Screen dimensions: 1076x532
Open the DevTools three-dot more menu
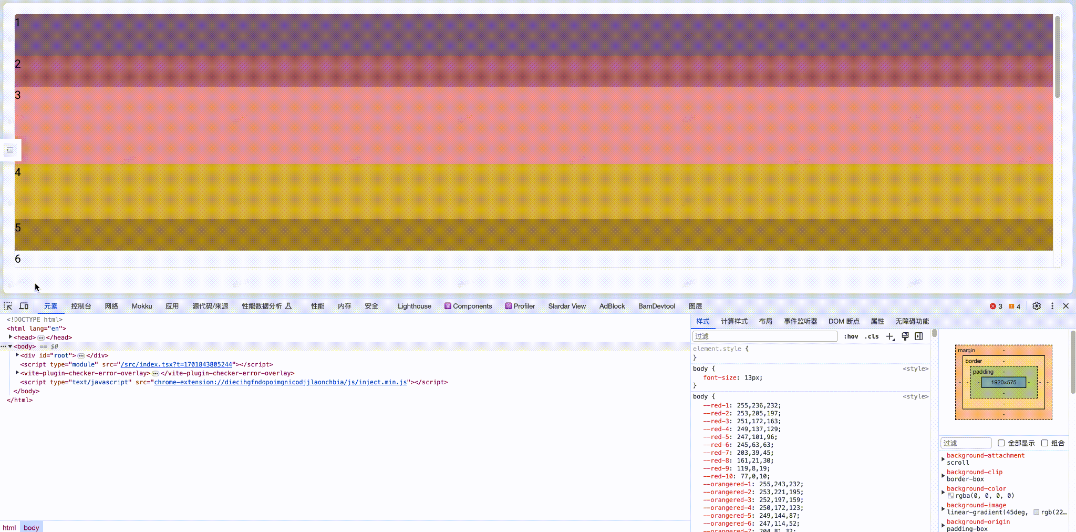tap(1052, 306)
